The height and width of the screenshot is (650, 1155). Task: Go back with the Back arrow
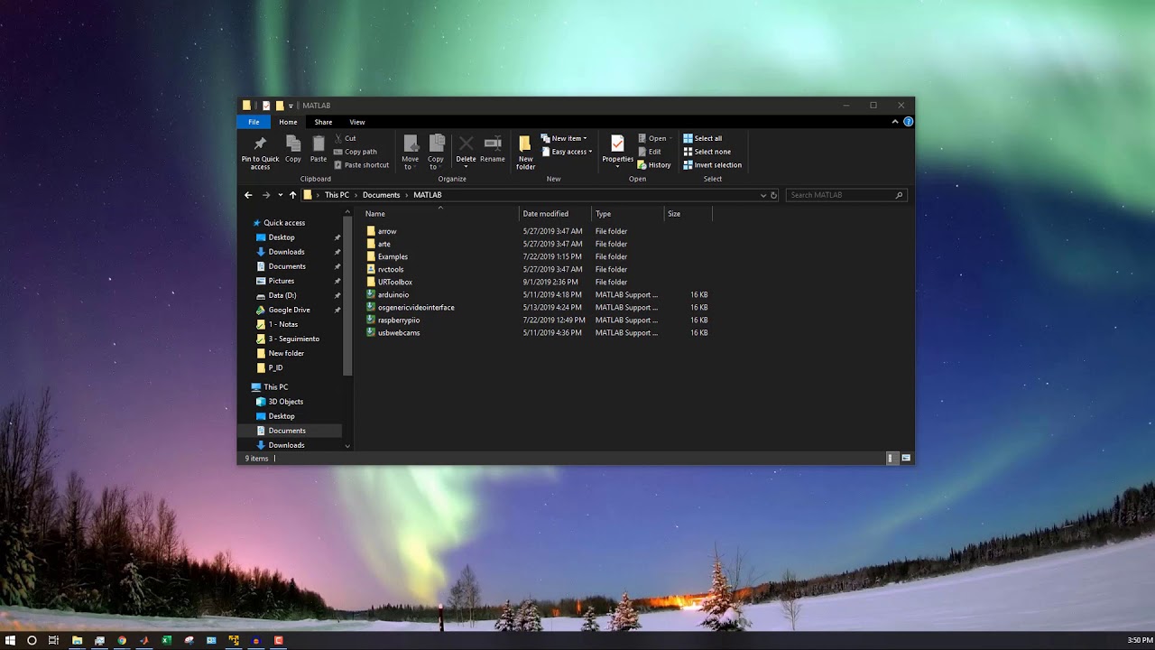coord(248,195)
